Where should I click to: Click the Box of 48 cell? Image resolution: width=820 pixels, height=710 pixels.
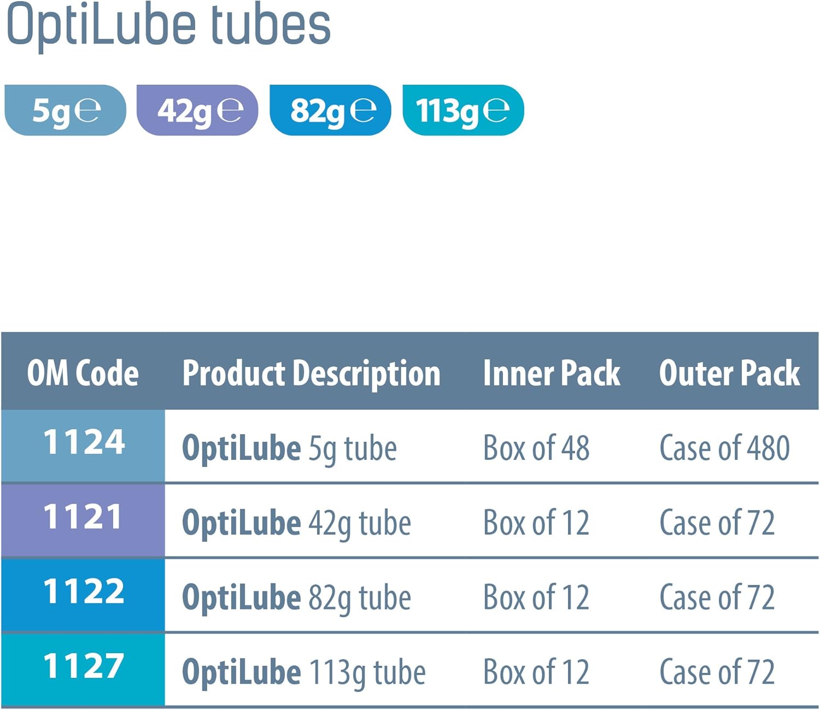tap(536, 448)
